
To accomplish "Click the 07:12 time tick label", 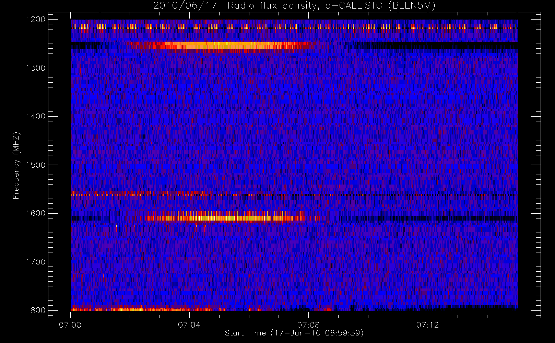I will (427, 325).
